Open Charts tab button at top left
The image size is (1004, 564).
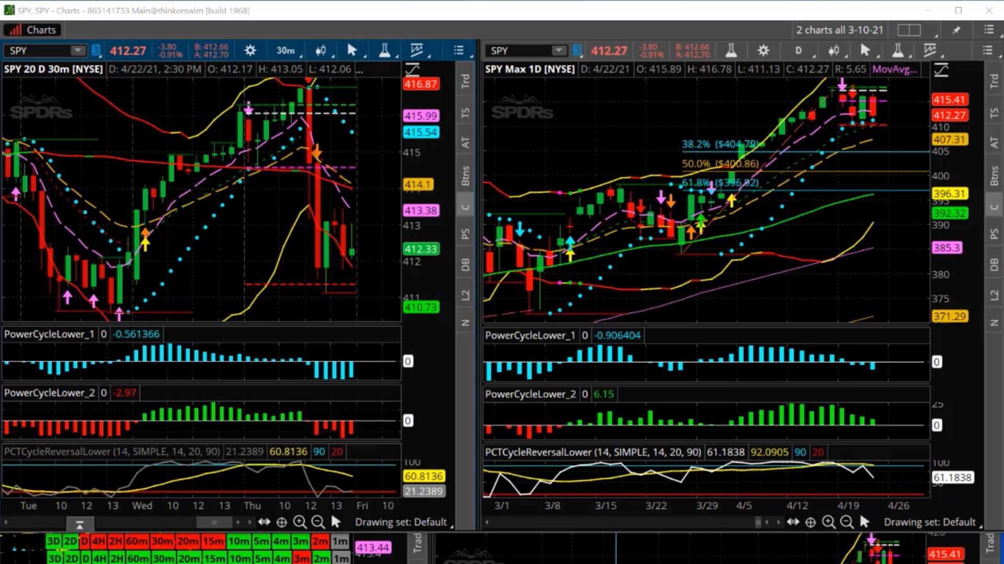pyautogui.click(x=32, y=30)
